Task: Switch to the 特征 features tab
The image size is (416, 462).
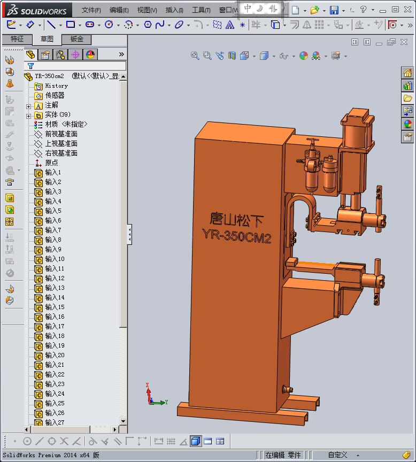Action: pos(17,39)
